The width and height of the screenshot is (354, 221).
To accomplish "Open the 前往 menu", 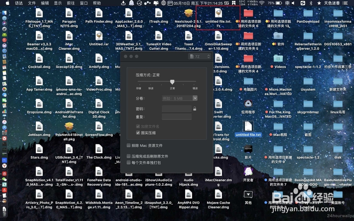I will (71, 3).
